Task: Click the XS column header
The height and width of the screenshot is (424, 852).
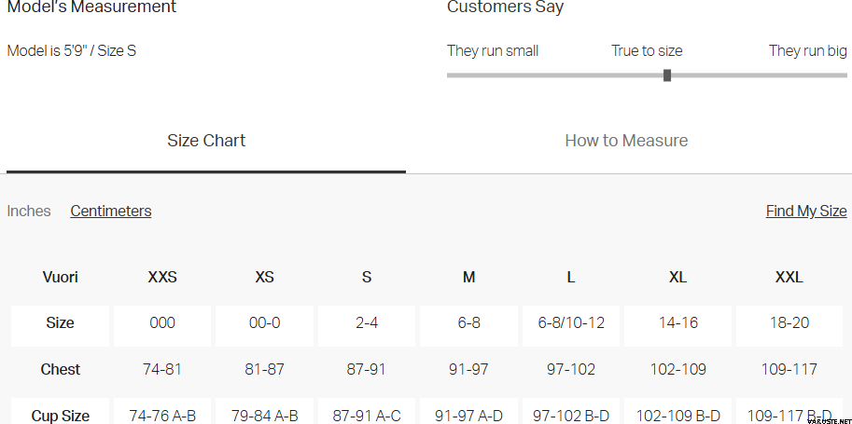Action: click(264, 277)
